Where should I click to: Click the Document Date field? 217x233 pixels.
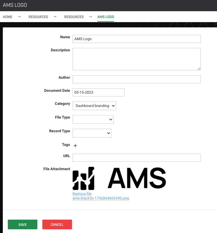pyautogui.click(x=98, y=92)
